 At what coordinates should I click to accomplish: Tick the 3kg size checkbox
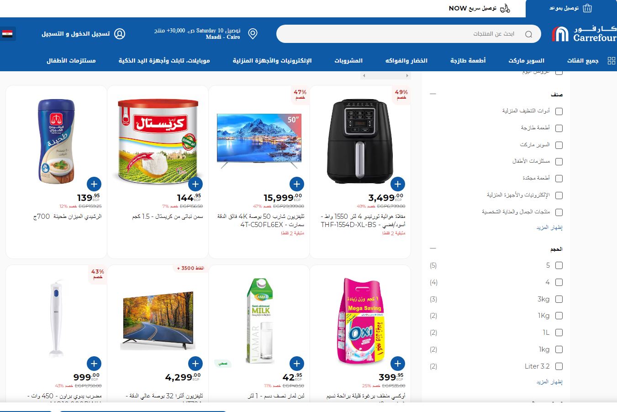coord(559,299)
